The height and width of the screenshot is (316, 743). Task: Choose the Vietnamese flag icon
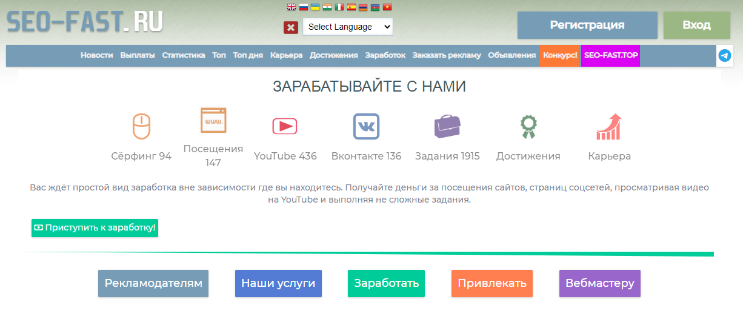point(387,7)
